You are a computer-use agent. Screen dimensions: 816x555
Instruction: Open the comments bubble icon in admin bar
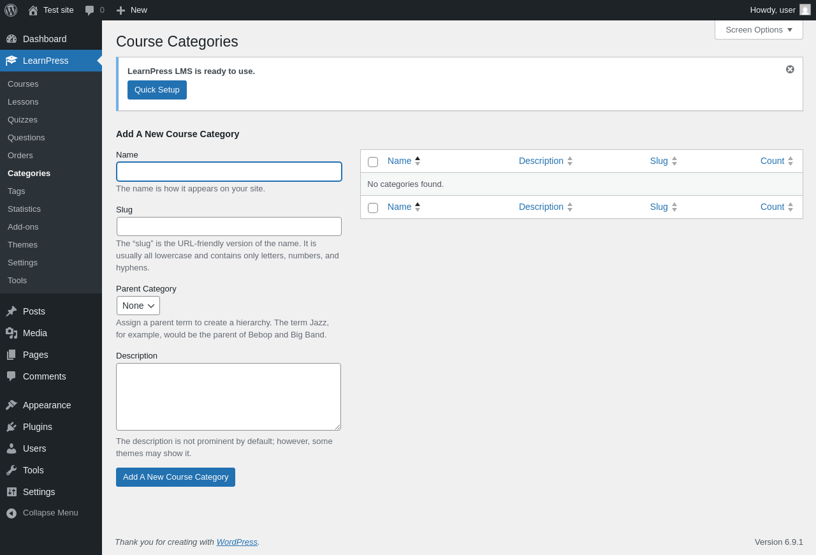[89, 10]
